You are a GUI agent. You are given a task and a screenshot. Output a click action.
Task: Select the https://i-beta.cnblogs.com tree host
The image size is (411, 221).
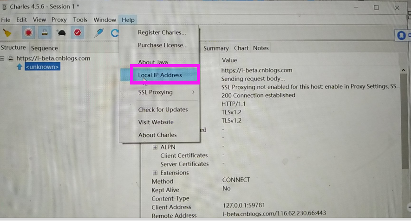pyautogui.click(x=53, y=58)
